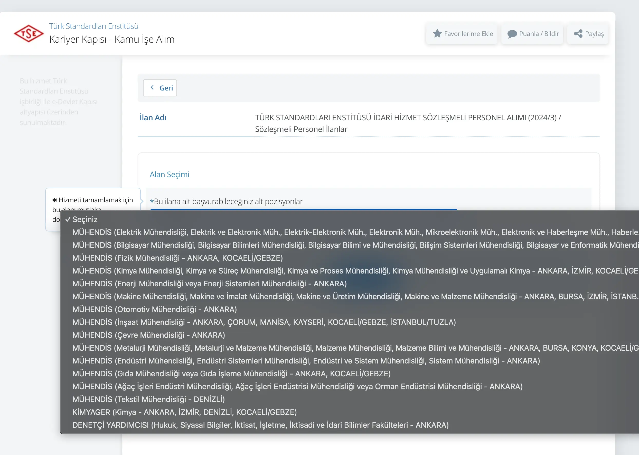639x455 pixels.
Task: Click Puanla / Bildir button
Action: click(532, 34)
